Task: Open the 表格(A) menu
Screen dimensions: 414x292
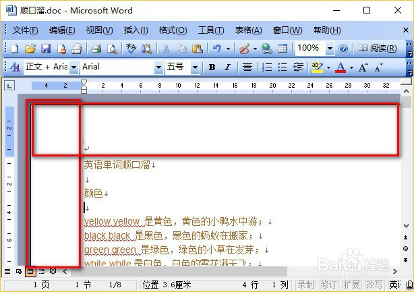Action: [248, 30]
